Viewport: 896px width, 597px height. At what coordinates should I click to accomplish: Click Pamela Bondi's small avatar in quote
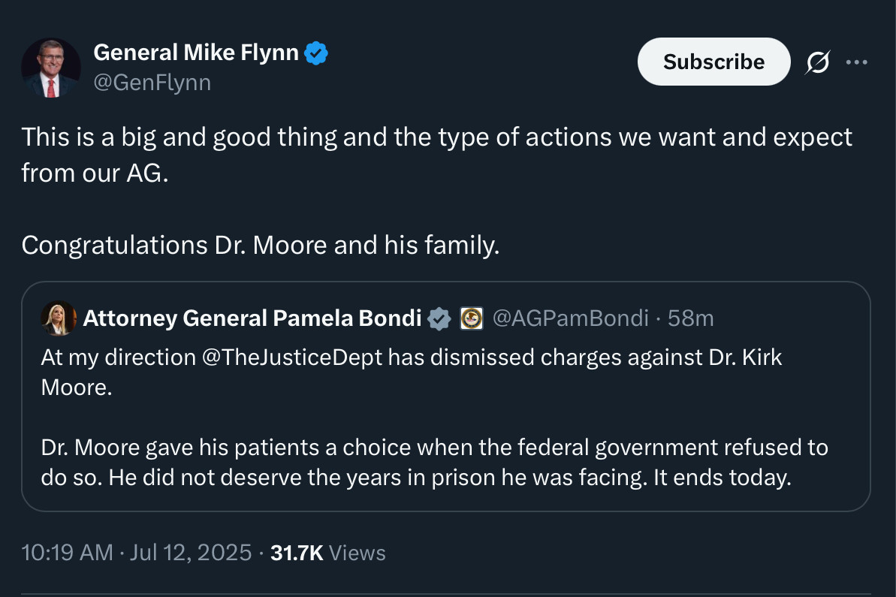click(59, 318)
